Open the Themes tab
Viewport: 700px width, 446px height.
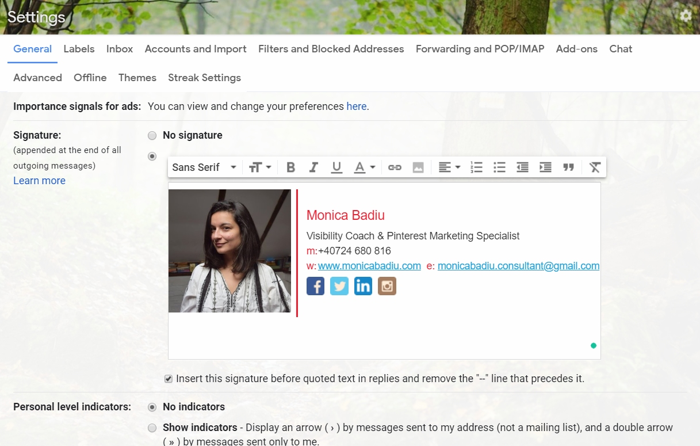tap(137, 78)
